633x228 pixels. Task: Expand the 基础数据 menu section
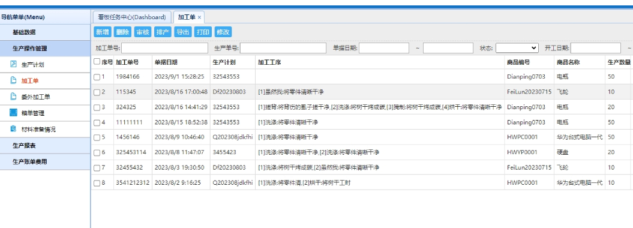(45, 32)
